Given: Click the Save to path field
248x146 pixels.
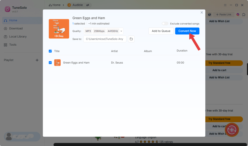Looking at the screenshot, I should click(105, 39).
